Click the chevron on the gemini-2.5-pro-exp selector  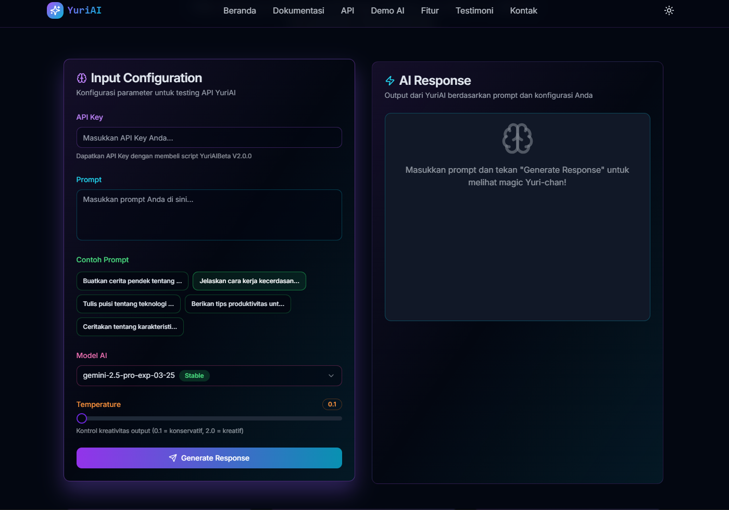(331, 375)
